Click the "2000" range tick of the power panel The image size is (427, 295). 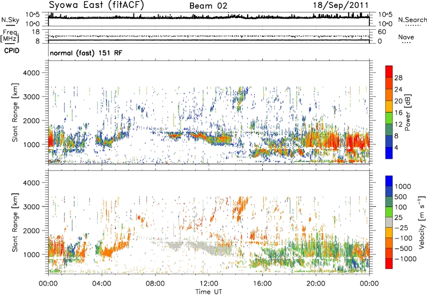click(x=31, y=120)
